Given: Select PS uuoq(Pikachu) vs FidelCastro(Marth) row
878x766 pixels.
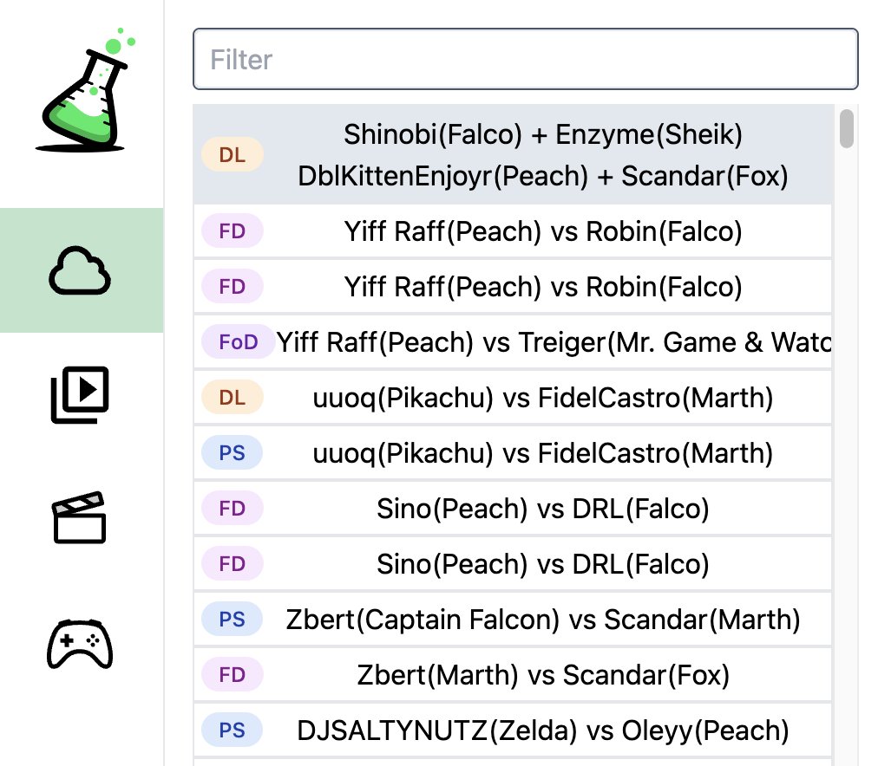Looking at the screenshot, I should pos(513,453).
